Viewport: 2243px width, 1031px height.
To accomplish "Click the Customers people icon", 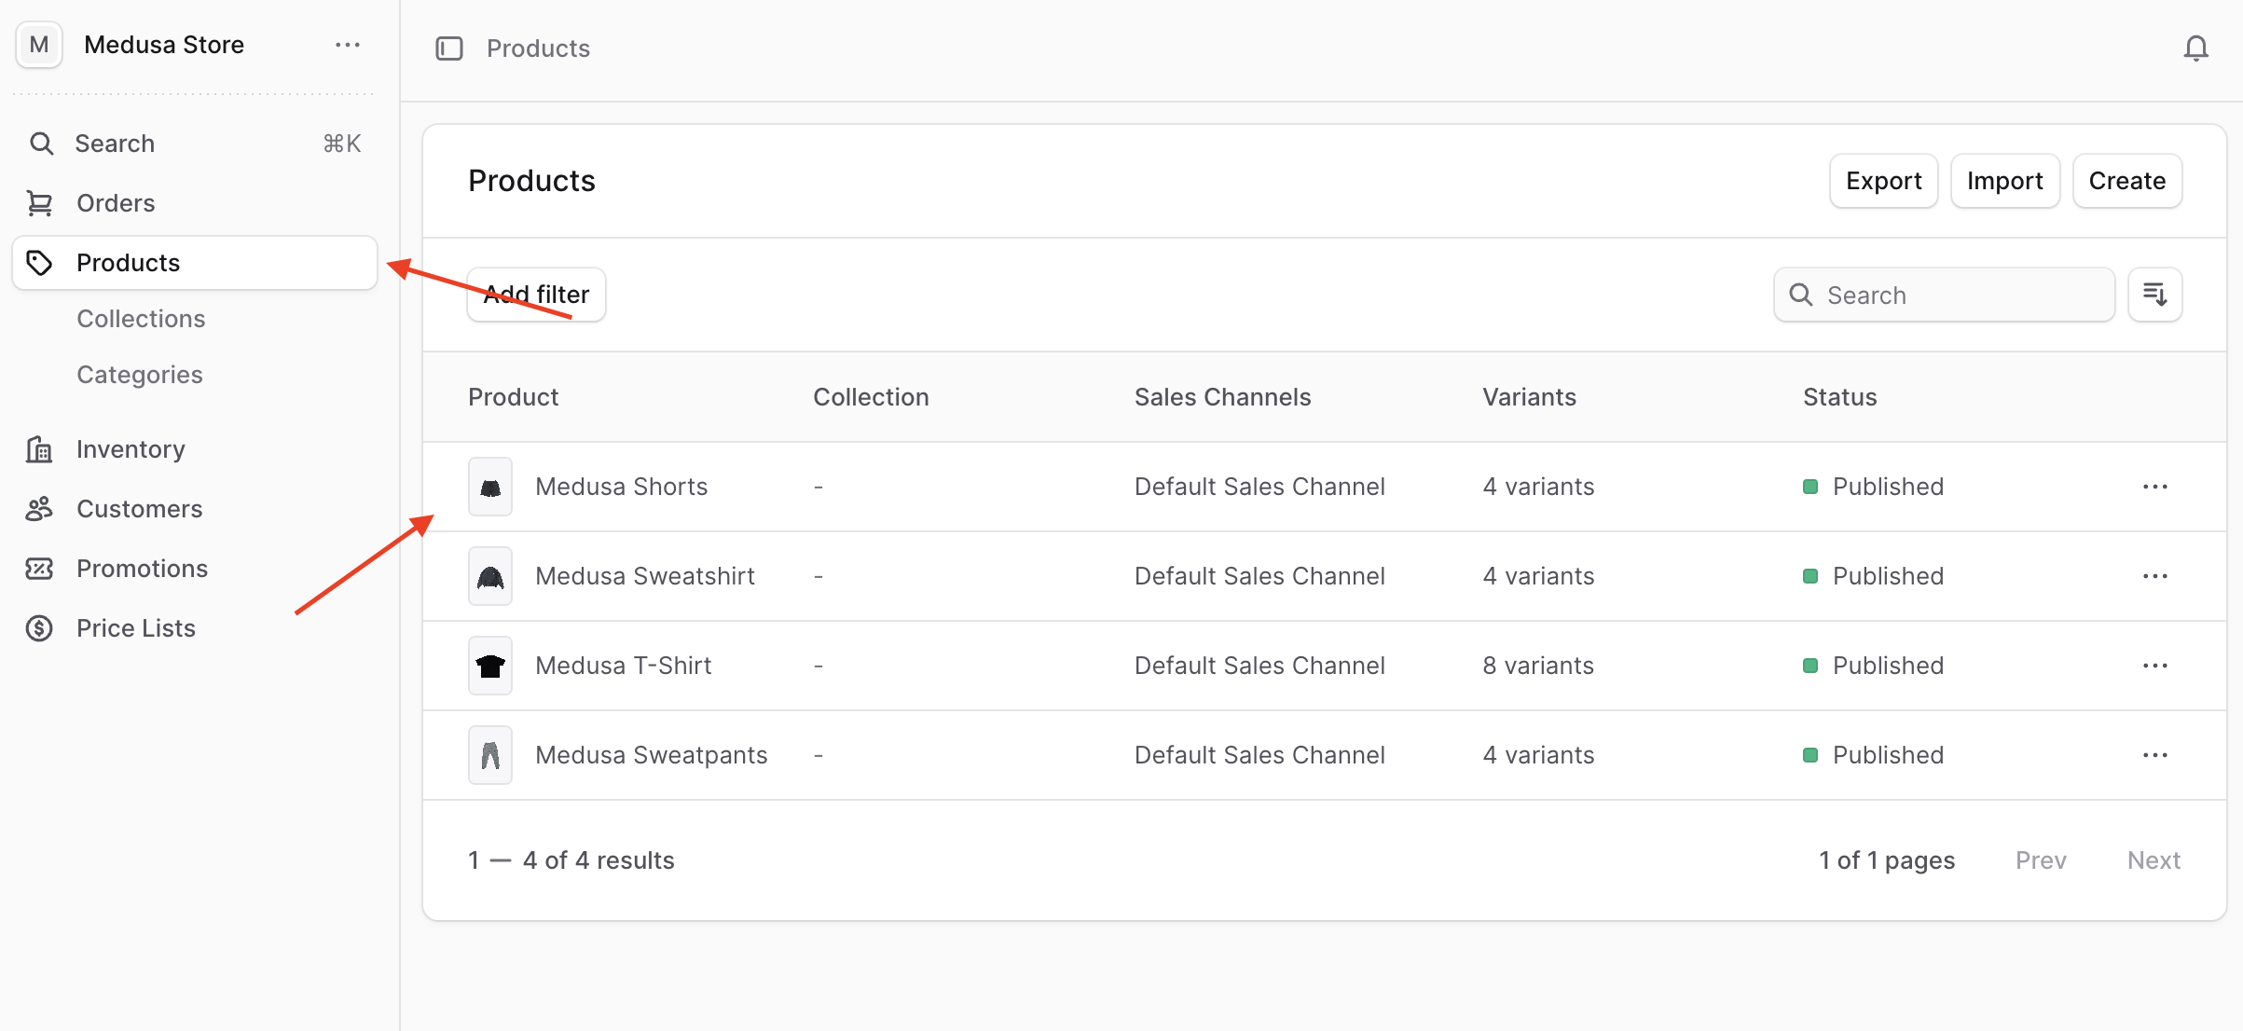I will (x=39, y=509).
